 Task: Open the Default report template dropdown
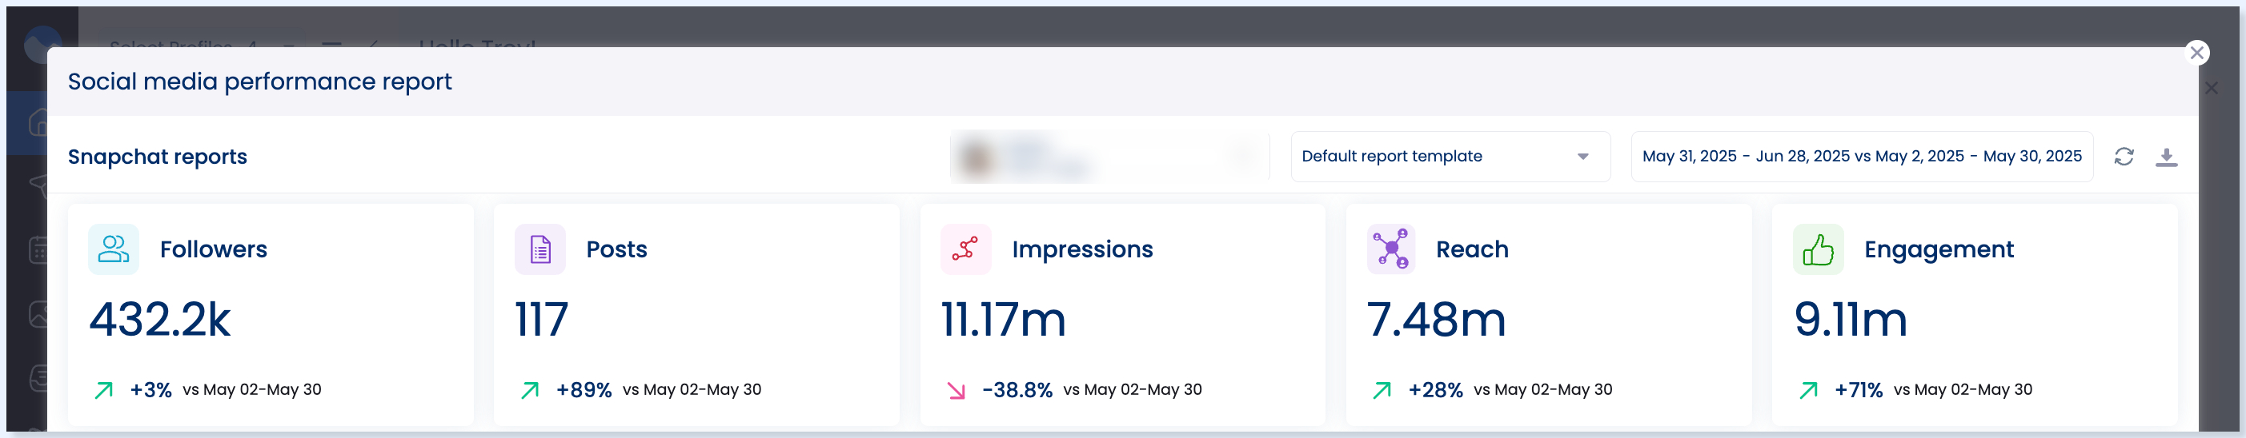click(x=1450, y=157)
